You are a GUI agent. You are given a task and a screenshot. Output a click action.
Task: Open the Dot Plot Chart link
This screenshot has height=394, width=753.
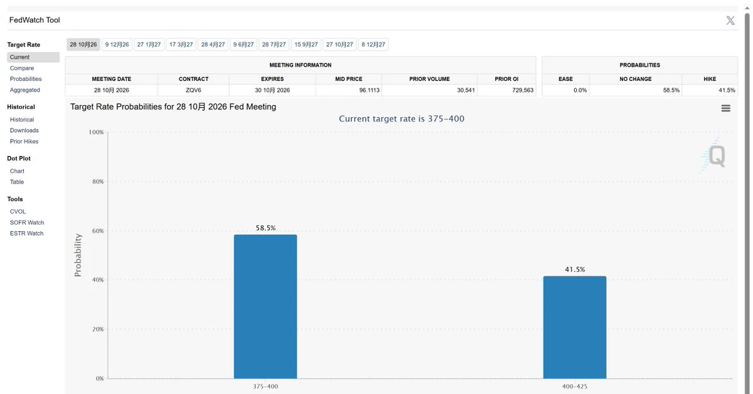17,171
